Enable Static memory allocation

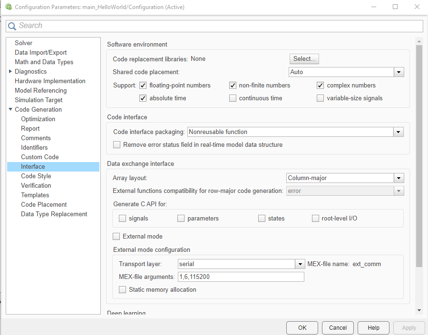(x=122, y=289)
